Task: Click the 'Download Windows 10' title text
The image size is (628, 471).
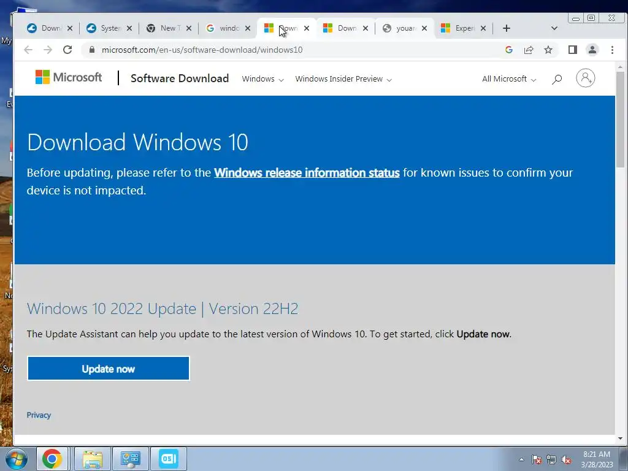Action: pos(137,142)
